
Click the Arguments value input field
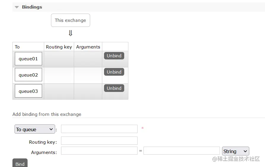point(181,151)
